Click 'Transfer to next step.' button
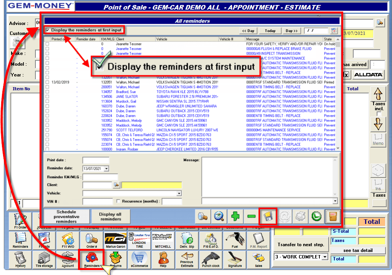Viewport: 392px width, 275px height. tap(301, 245)
